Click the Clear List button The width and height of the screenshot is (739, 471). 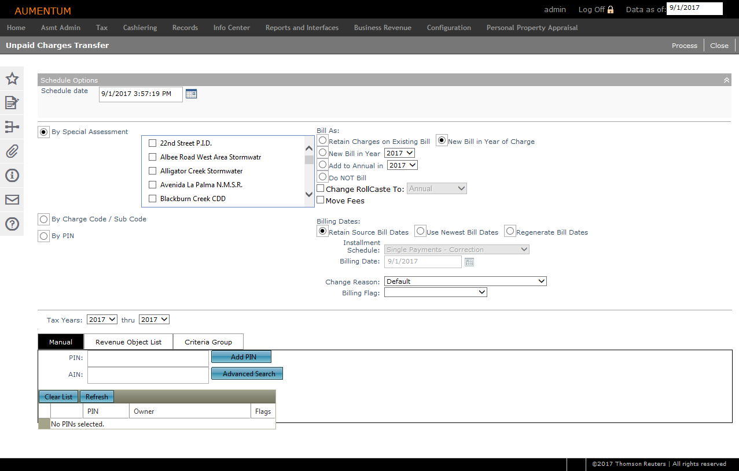59,397
